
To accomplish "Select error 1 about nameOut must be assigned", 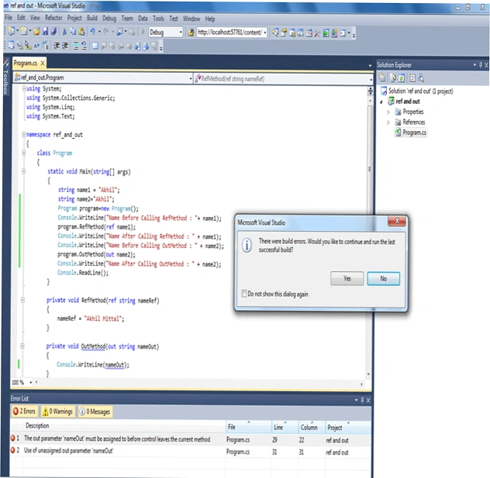I will pyautogui.click(x=190, y=439).
